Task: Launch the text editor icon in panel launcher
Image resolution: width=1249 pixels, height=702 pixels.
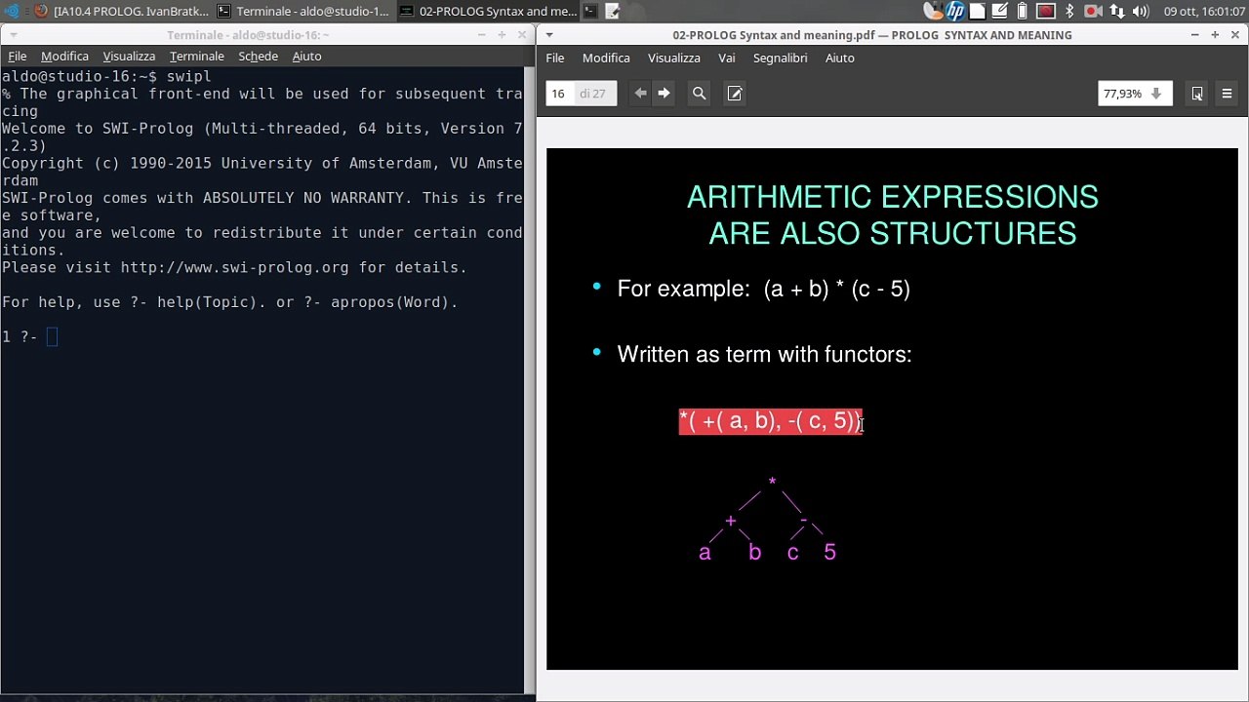Action: click(x=612, y=12)
